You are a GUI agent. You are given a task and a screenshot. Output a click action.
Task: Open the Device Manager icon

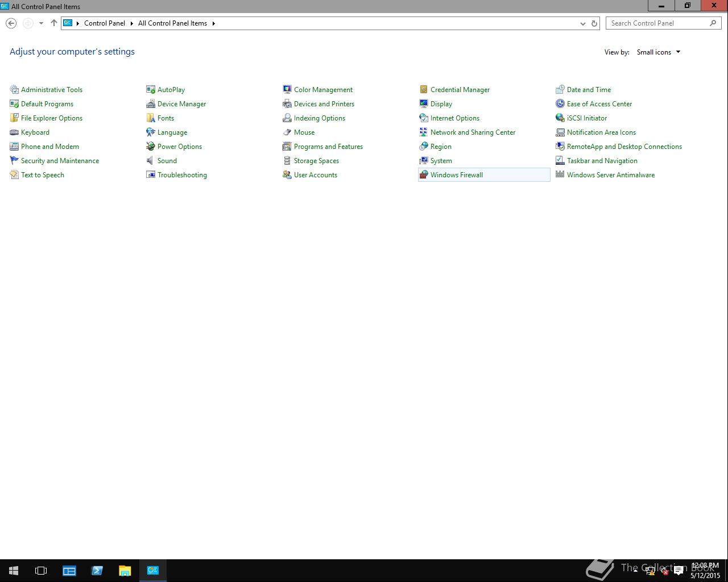(x=151, y=103)
